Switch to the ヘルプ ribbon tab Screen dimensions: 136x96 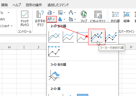point(17,5)
